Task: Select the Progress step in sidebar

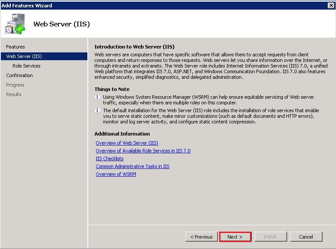Action: click(x=15, y=85)
